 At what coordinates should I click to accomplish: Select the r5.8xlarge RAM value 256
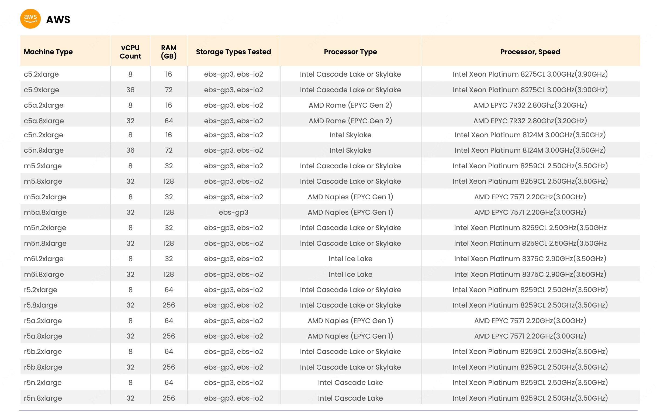tap(169, 305)
